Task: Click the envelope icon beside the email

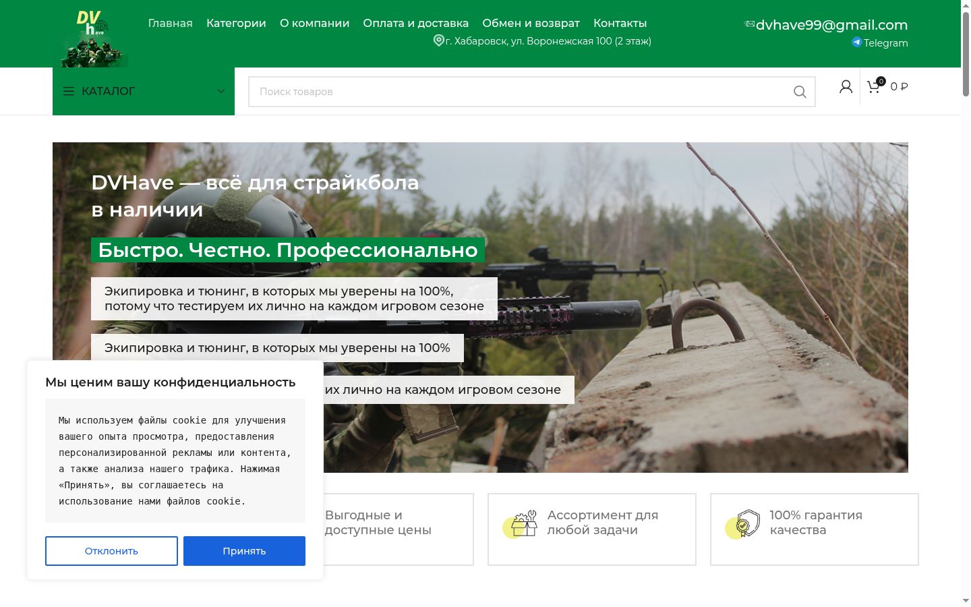Action: pyautogui.click(x=748, y=24)
